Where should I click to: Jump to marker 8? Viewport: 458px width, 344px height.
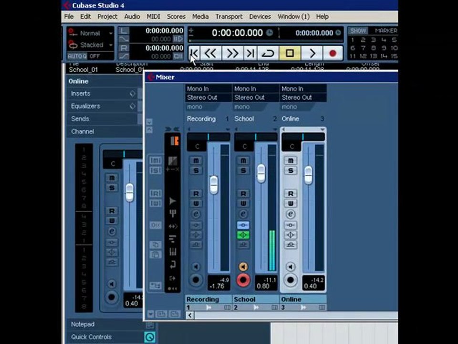tap(373, 48)
